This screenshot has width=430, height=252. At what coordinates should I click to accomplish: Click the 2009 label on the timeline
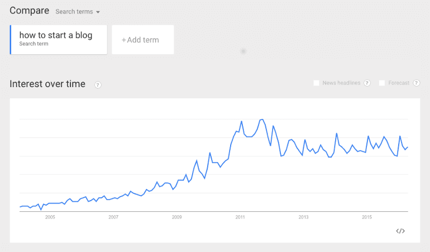tap(177, 217)
